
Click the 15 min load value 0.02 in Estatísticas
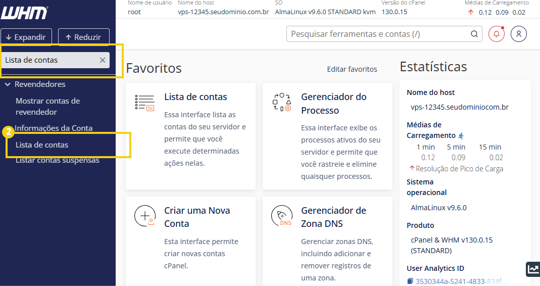pyautogui.click(x=496, y=158)
